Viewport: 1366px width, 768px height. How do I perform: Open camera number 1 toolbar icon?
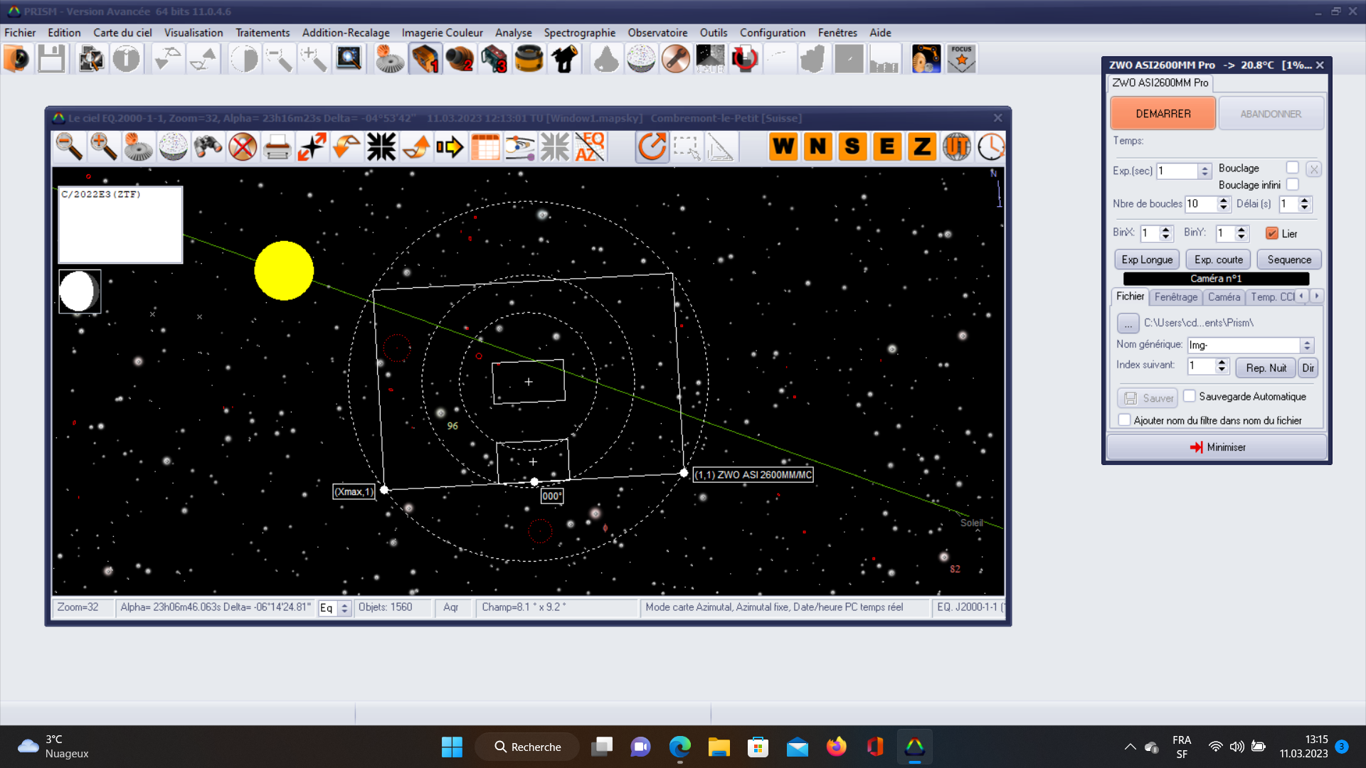click(425, 59)
